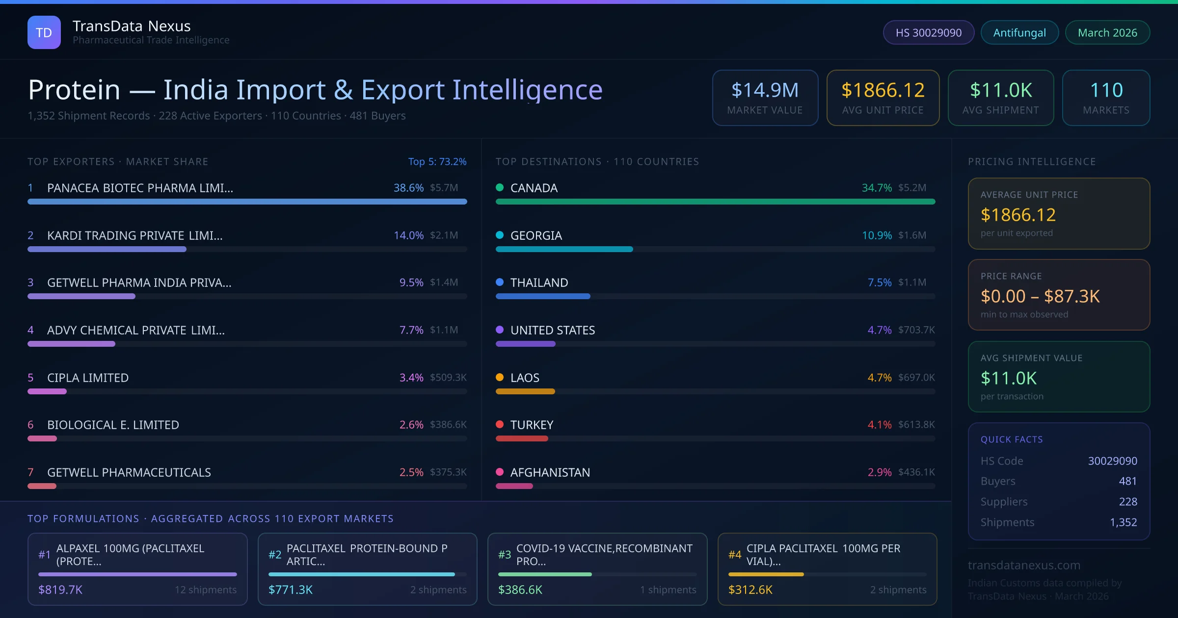This screenshot has width=1178, height=618.
Task: Open the transdatanexus.com link
Action: [x=1024, y=565]
